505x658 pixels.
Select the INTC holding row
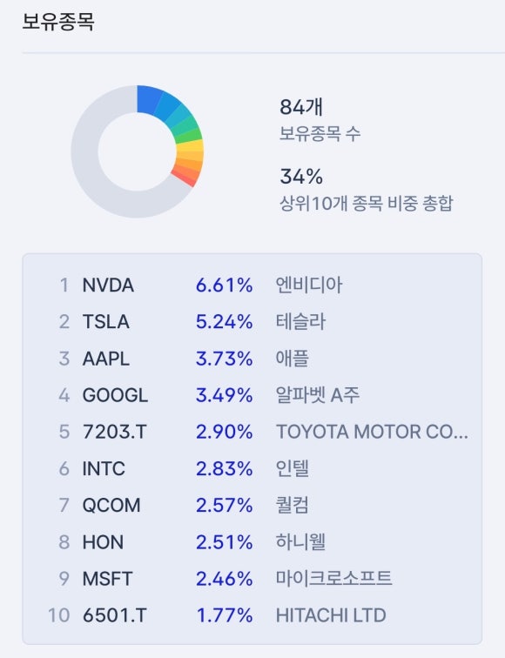point(252,469)
